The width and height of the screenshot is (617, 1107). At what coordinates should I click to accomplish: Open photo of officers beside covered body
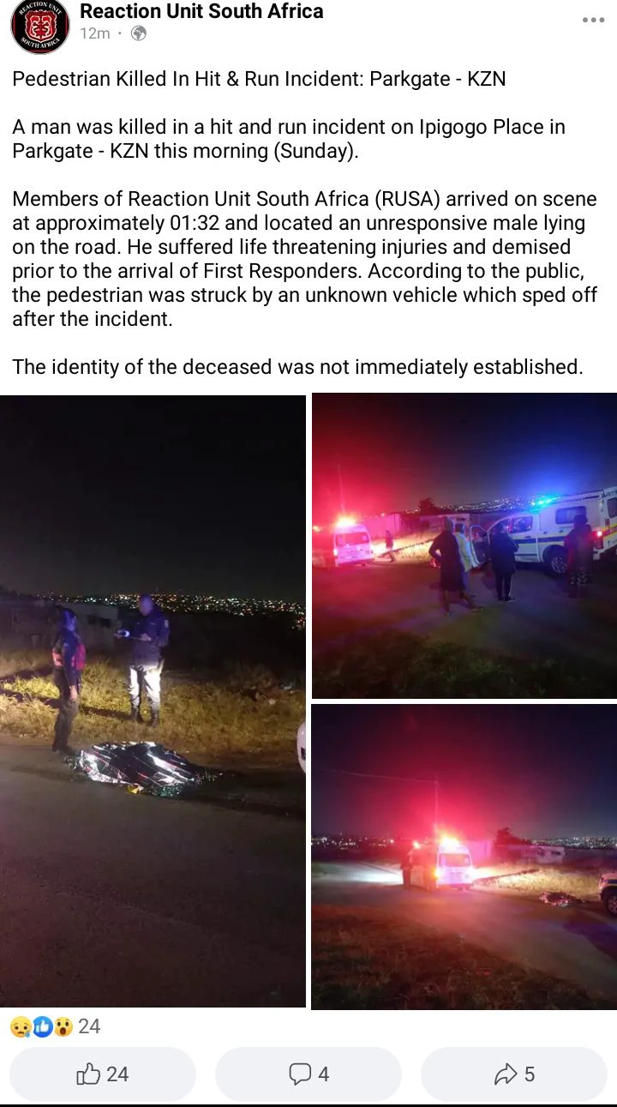pyautogui.click(x=153, y=701)
